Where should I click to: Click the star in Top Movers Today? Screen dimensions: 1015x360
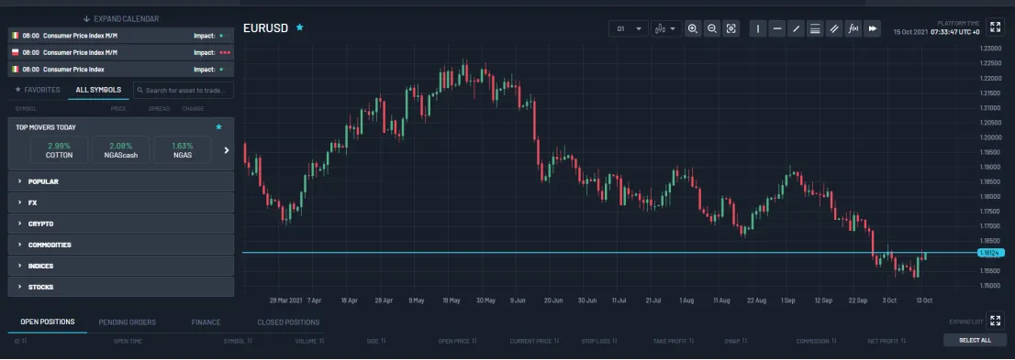(x=218, y=127)
